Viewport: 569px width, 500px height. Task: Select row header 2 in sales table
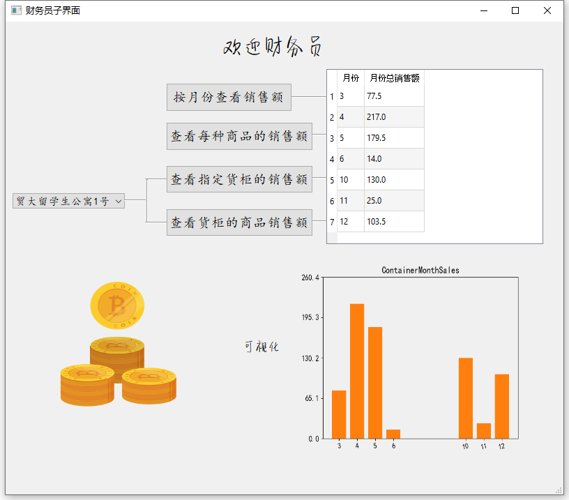(x=332, y=117)
